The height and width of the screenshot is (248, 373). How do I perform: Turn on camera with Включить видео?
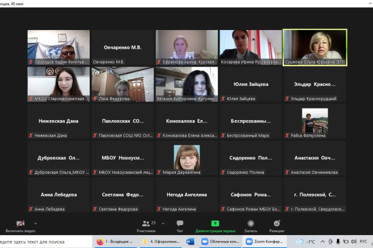(x=20, y=226)
